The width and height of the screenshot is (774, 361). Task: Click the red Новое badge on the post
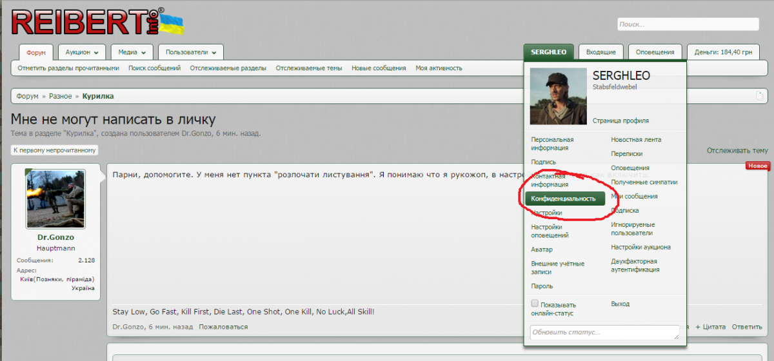[758, 166]
